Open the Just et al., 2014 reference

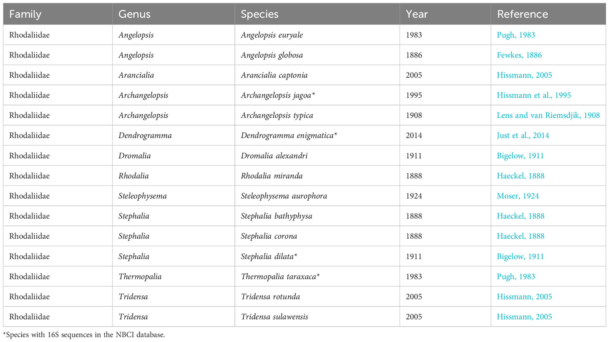point(523,135)
